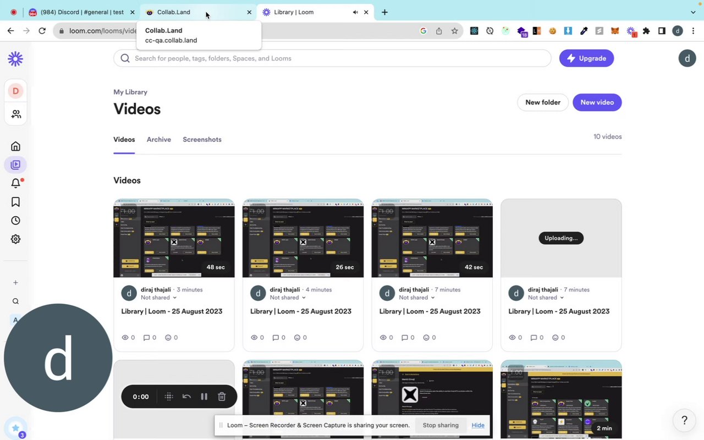Switch to the Archive tab
Image resolution: width=704 pixels, height=440 pixels.
pyautogui.click(x=159, y=140)
